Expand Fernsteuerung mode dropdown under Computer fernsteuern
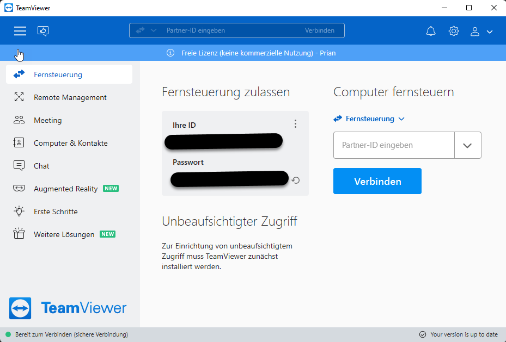Viewport: 506px width, 342px height. point(369,119)
